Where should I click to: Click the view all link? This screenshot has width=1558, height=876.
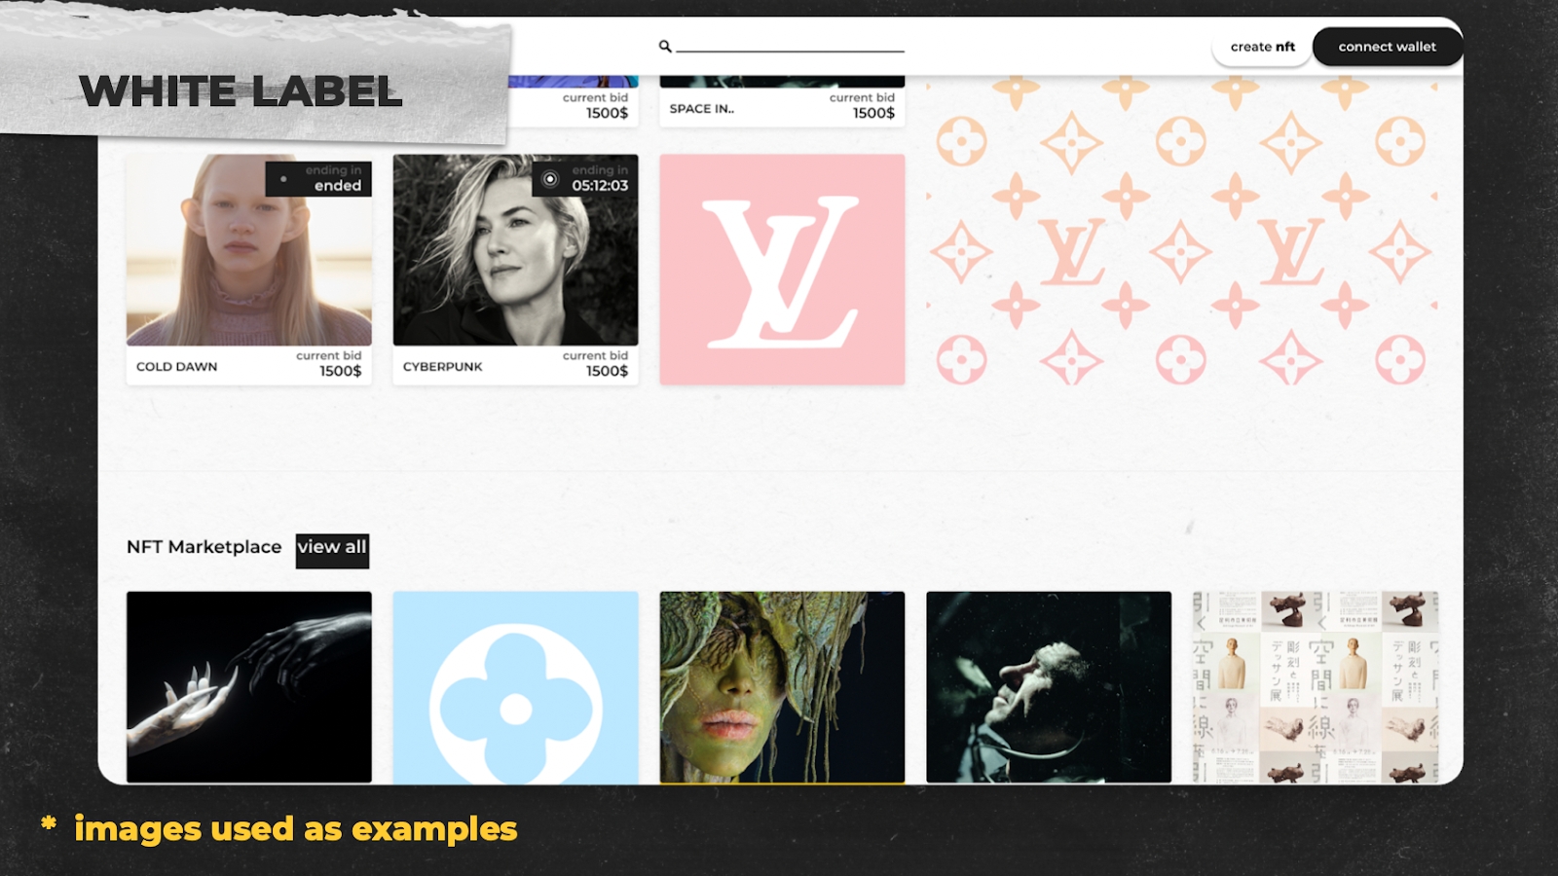pos(332,549)
